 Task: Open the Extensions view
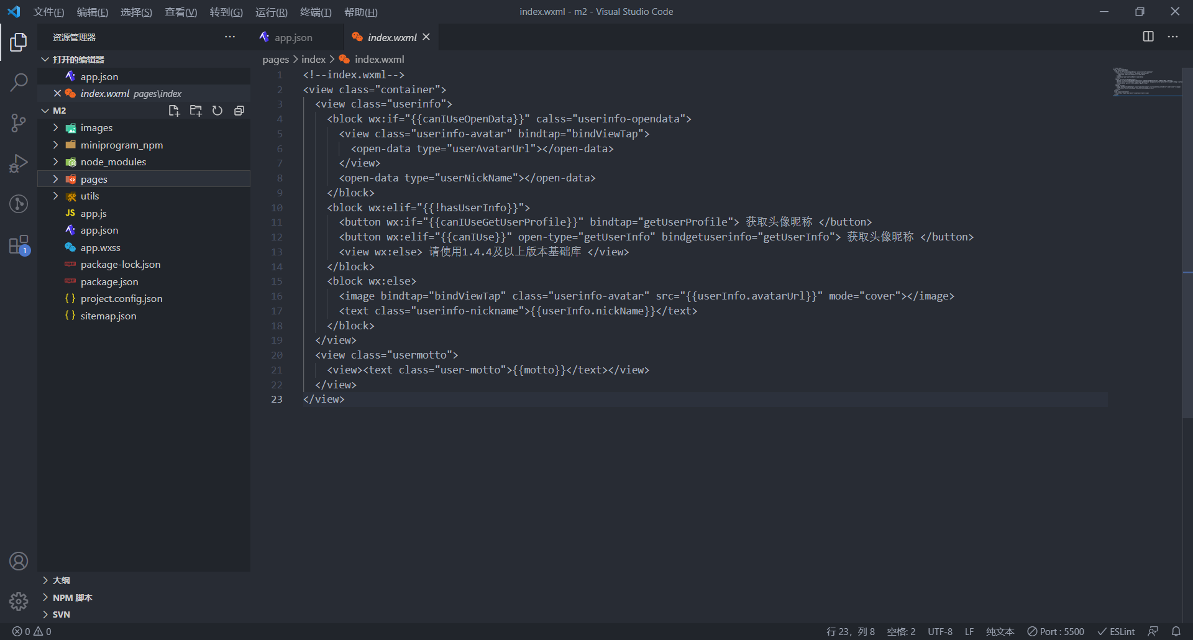pyautogui.click(x=19, y=245)
